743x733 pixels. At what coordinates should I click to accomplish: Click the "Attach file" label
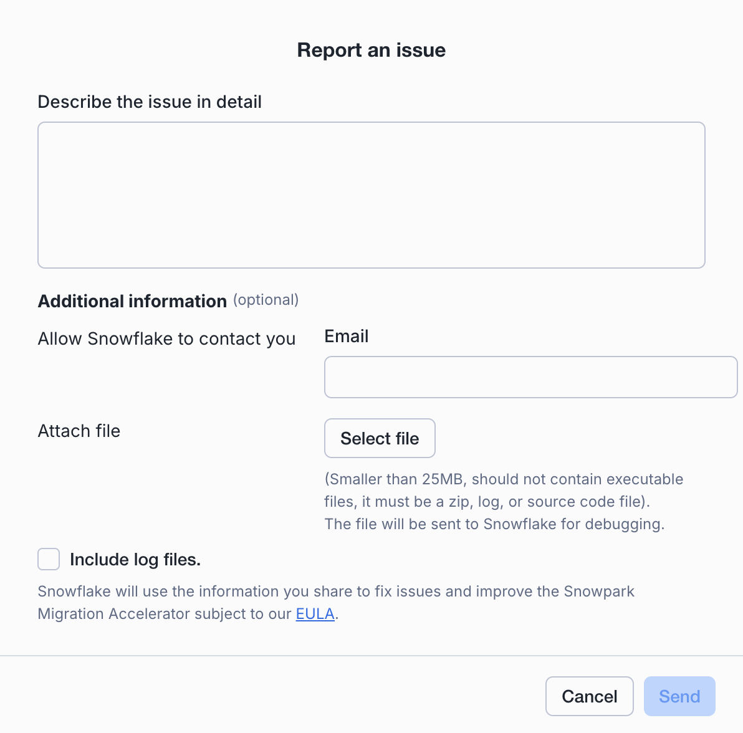[79, 431]
